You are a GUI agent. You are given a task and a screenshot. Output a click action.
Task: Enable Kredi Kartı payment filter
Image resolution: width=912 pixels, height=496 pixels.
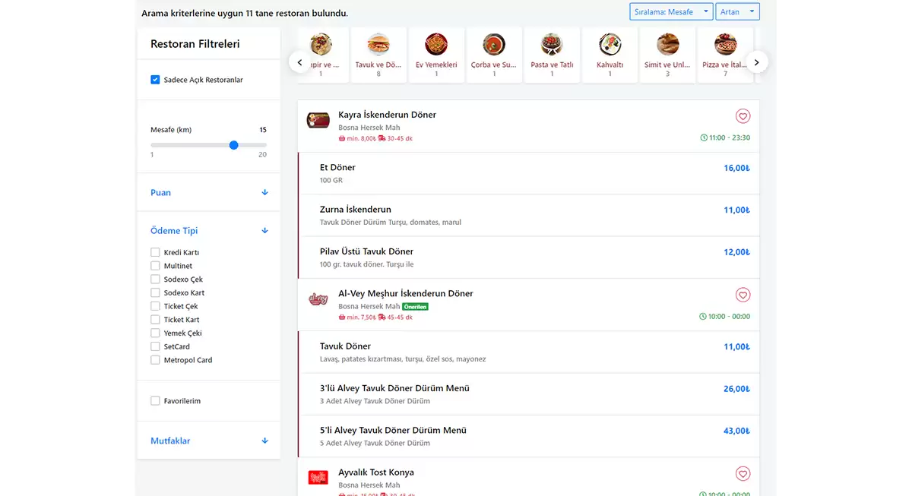pos(155,252)
